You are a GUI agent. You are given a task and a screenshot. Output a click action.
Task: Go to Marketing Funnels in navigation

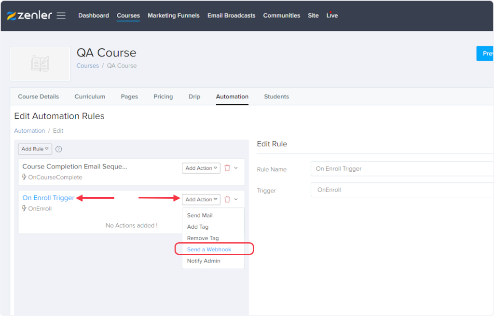coord(173,15)
